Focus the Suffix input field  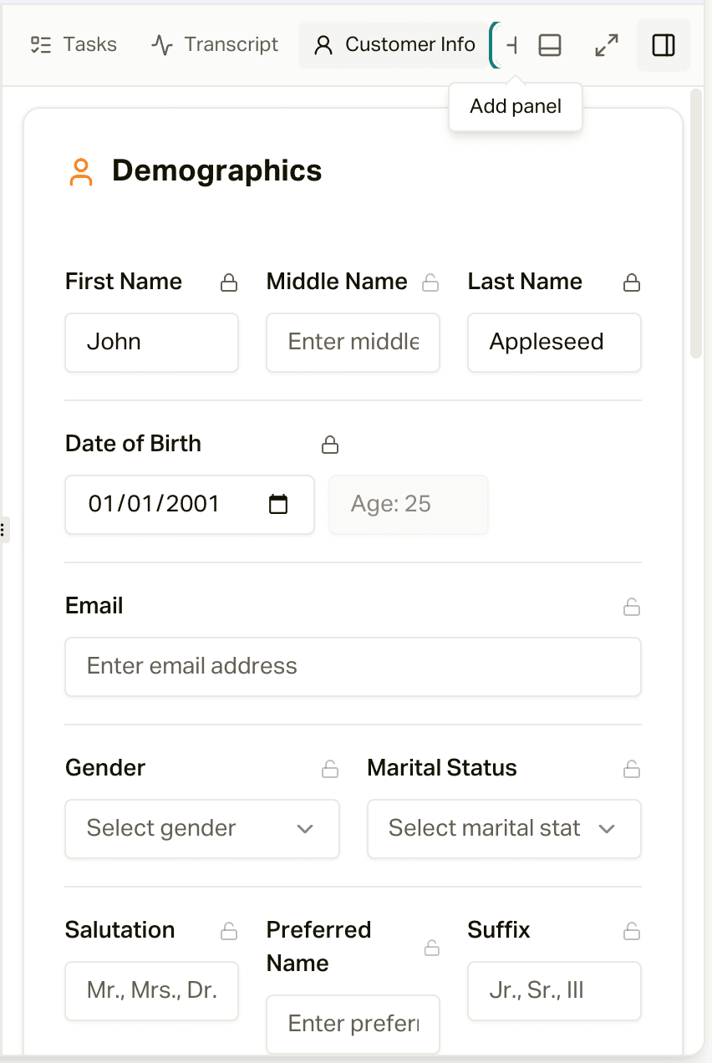pos(554,991)
